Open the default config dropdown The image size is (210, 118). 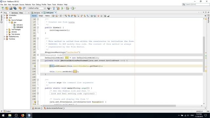37,8
